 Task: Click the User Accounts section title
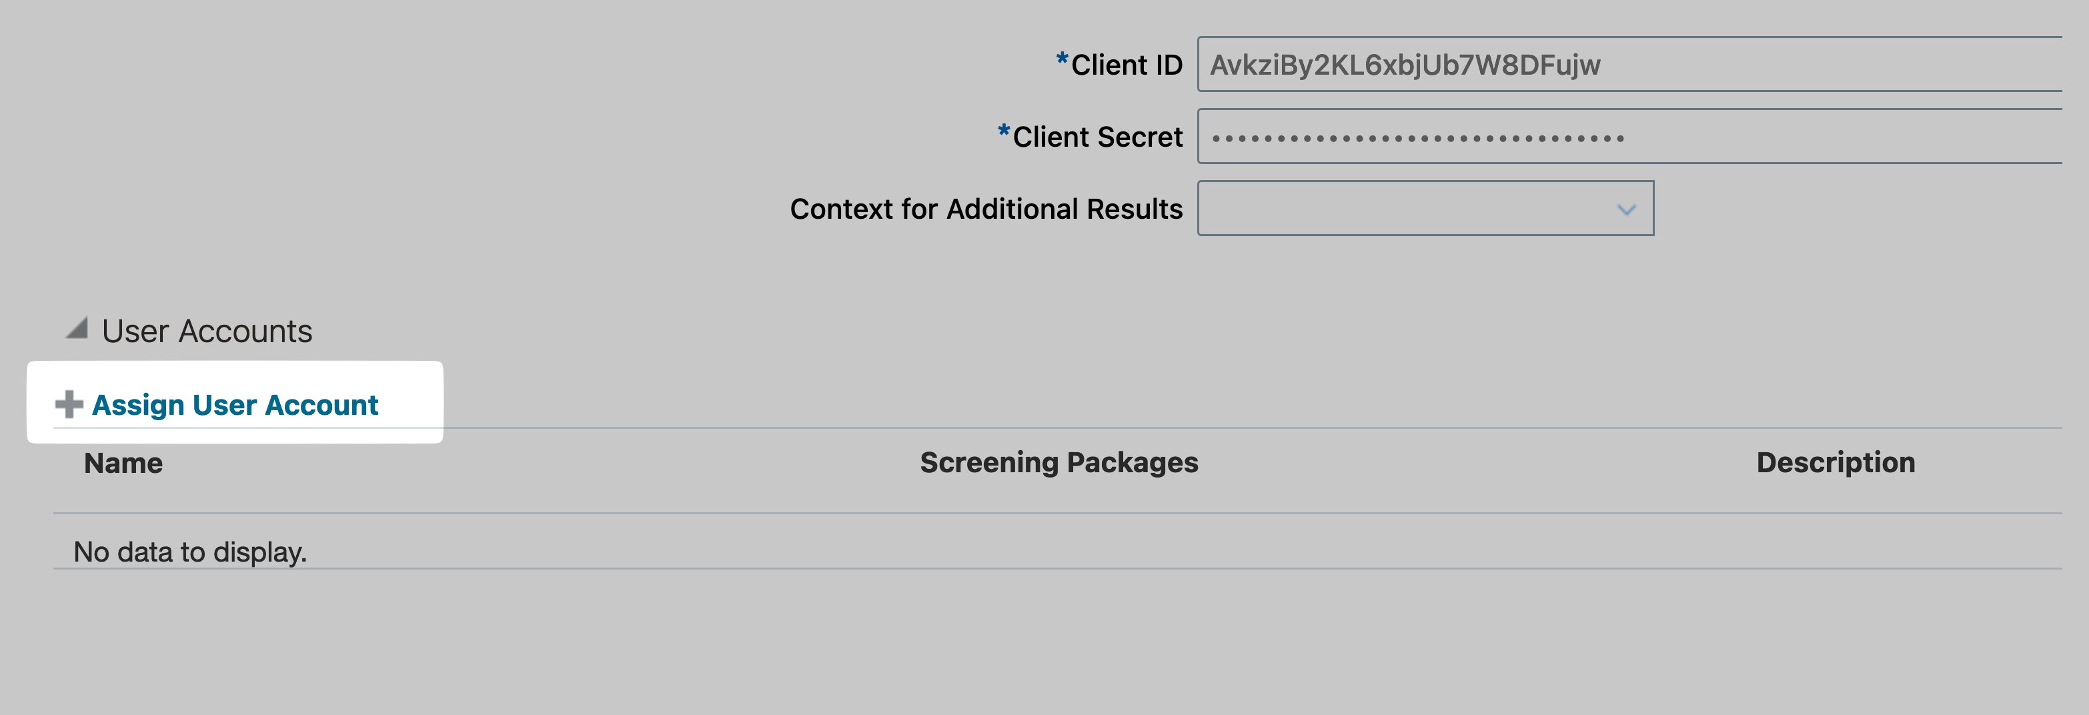(x=207, y=331)
